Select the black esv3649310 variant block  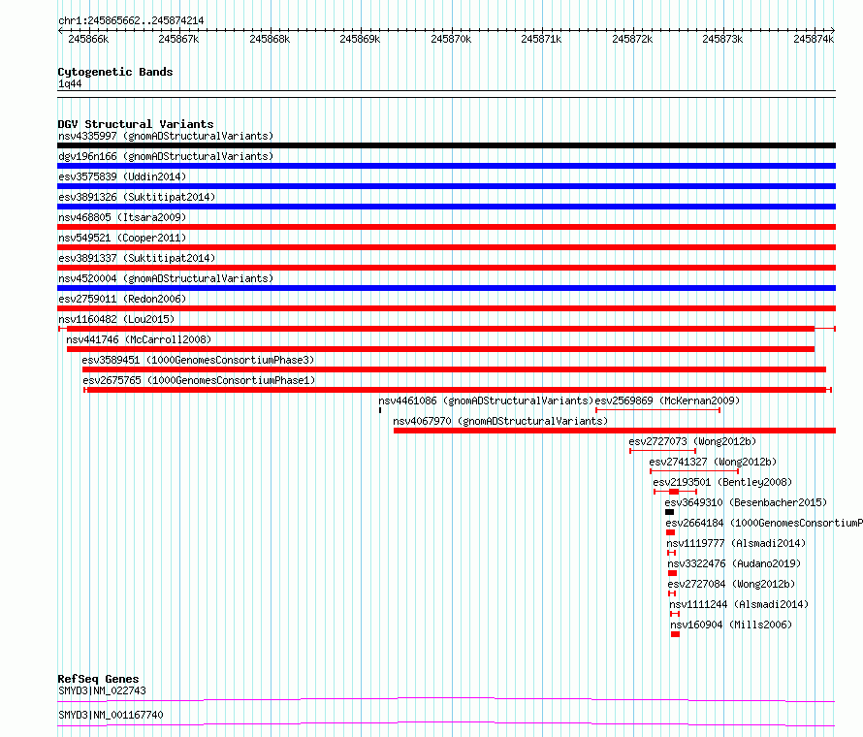669,512
